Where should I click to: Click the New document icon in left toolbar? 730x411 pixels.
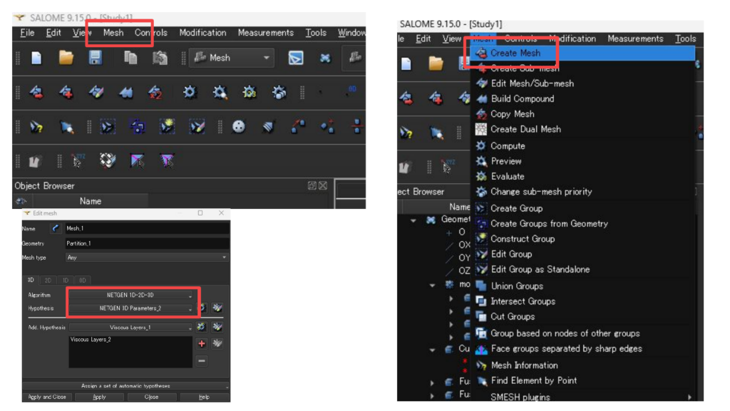tap(35, 59)
